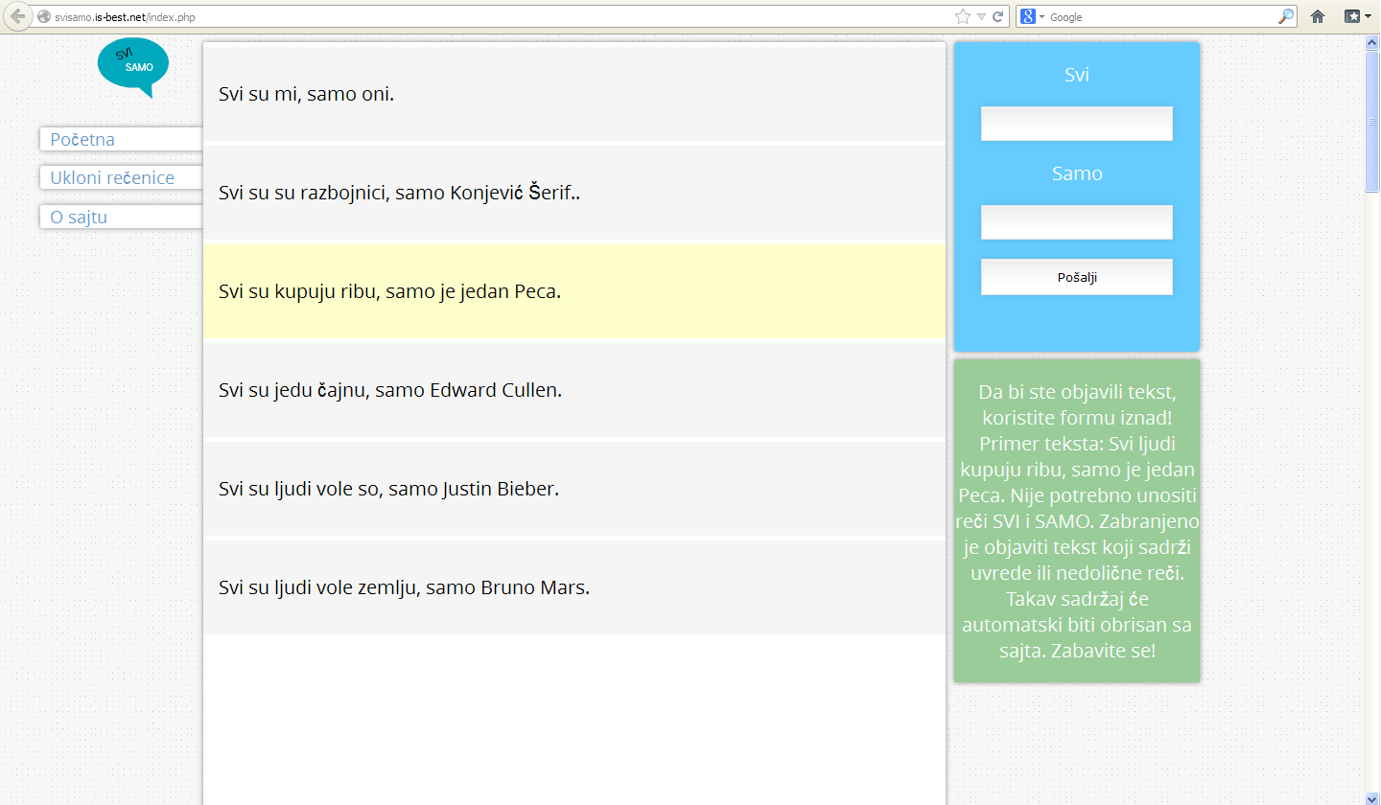Image resolution: width=1381 pixels, height=805 pixels.
Task: Open the bookmarks menu icon
Action: [x=1352, y=16]
